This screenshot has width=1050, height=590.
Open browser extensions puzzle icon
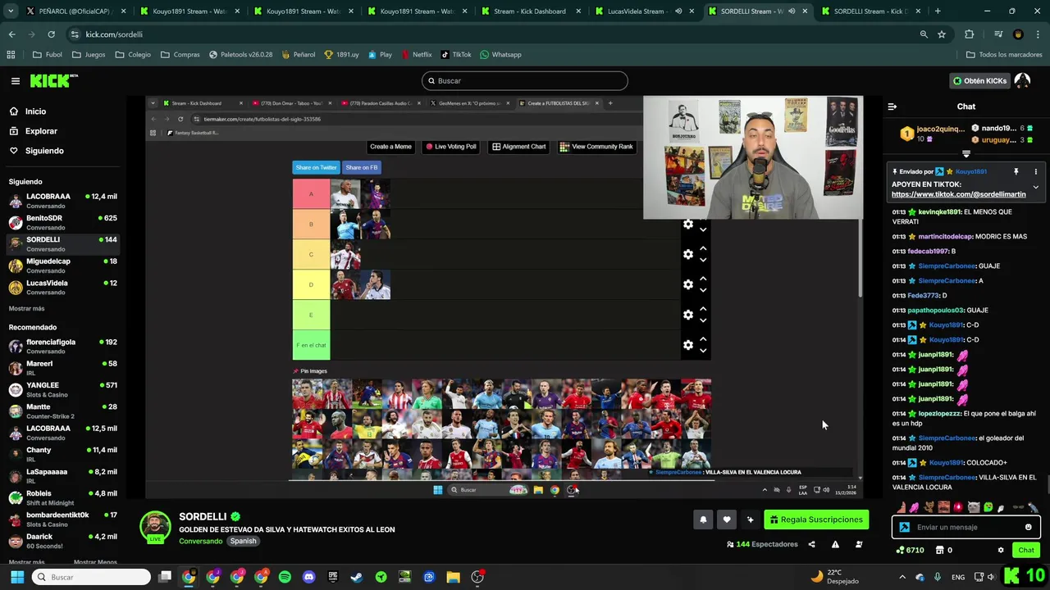click(970, 34)
